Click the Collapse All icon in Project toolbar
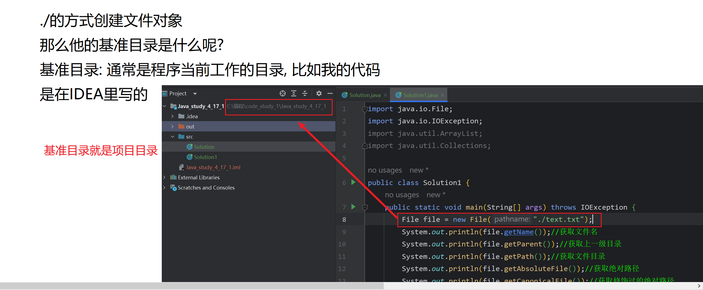Image resolution: width=703 pixels, height=290 pixels. [305, 93]
